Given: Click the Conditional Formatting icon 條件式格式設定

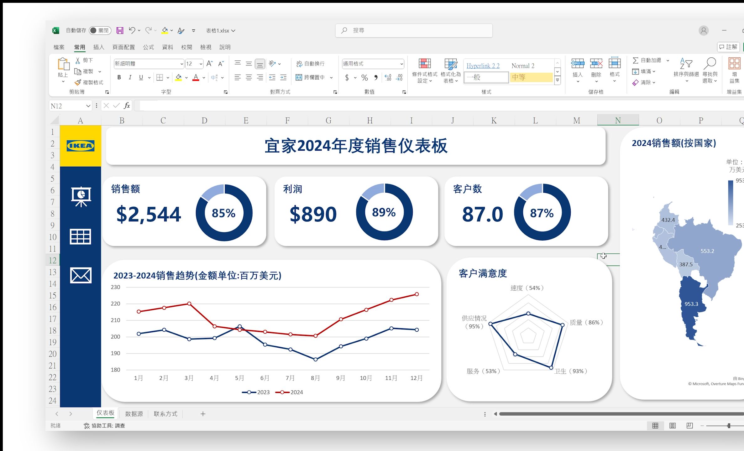Looking at the screenshot, I should [x=425, y=64].
